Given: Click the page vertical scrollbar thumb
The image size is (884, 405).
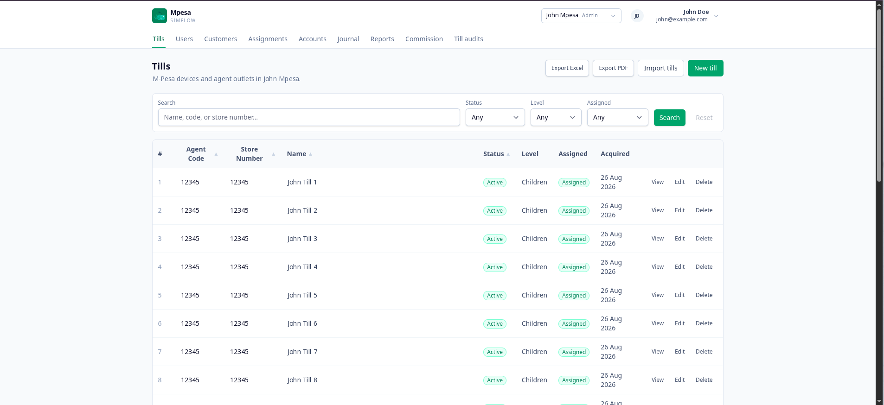Looking at the screenshot, I should click(x=879, y=95).
